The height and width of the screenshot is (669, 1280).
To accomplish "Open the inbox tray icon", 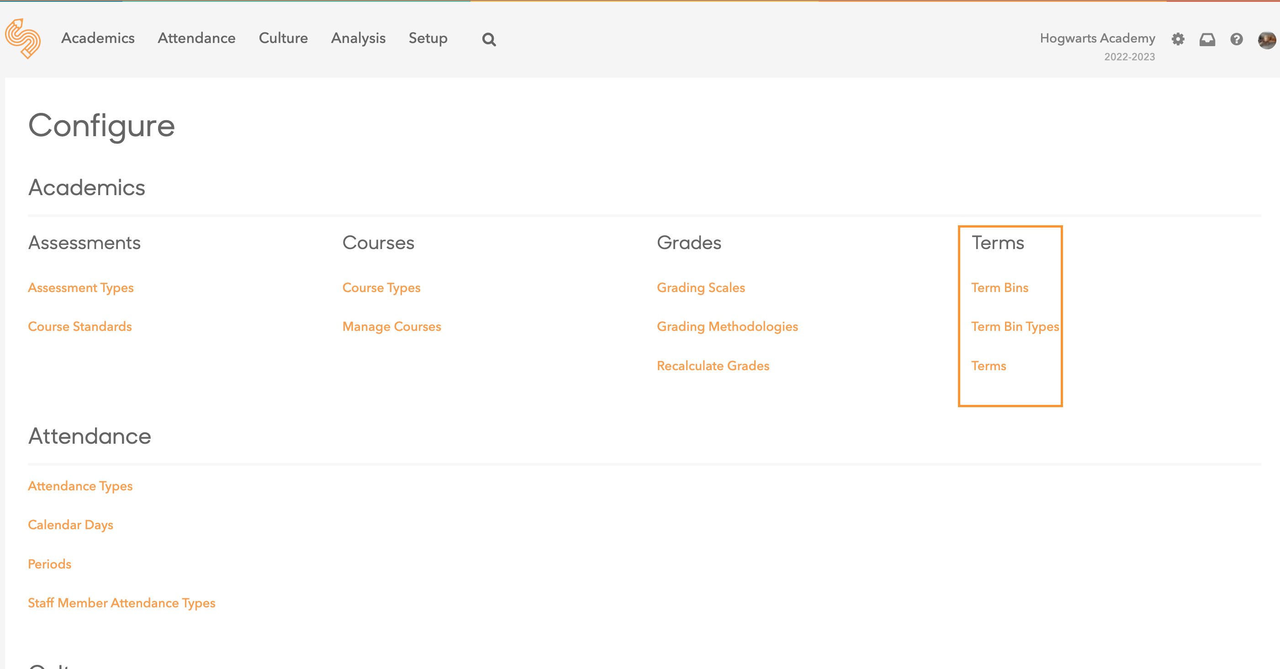I will point(1207,39).
